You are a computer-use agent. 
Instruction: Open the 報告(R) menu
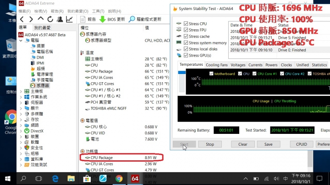click(x=57, y=11)
